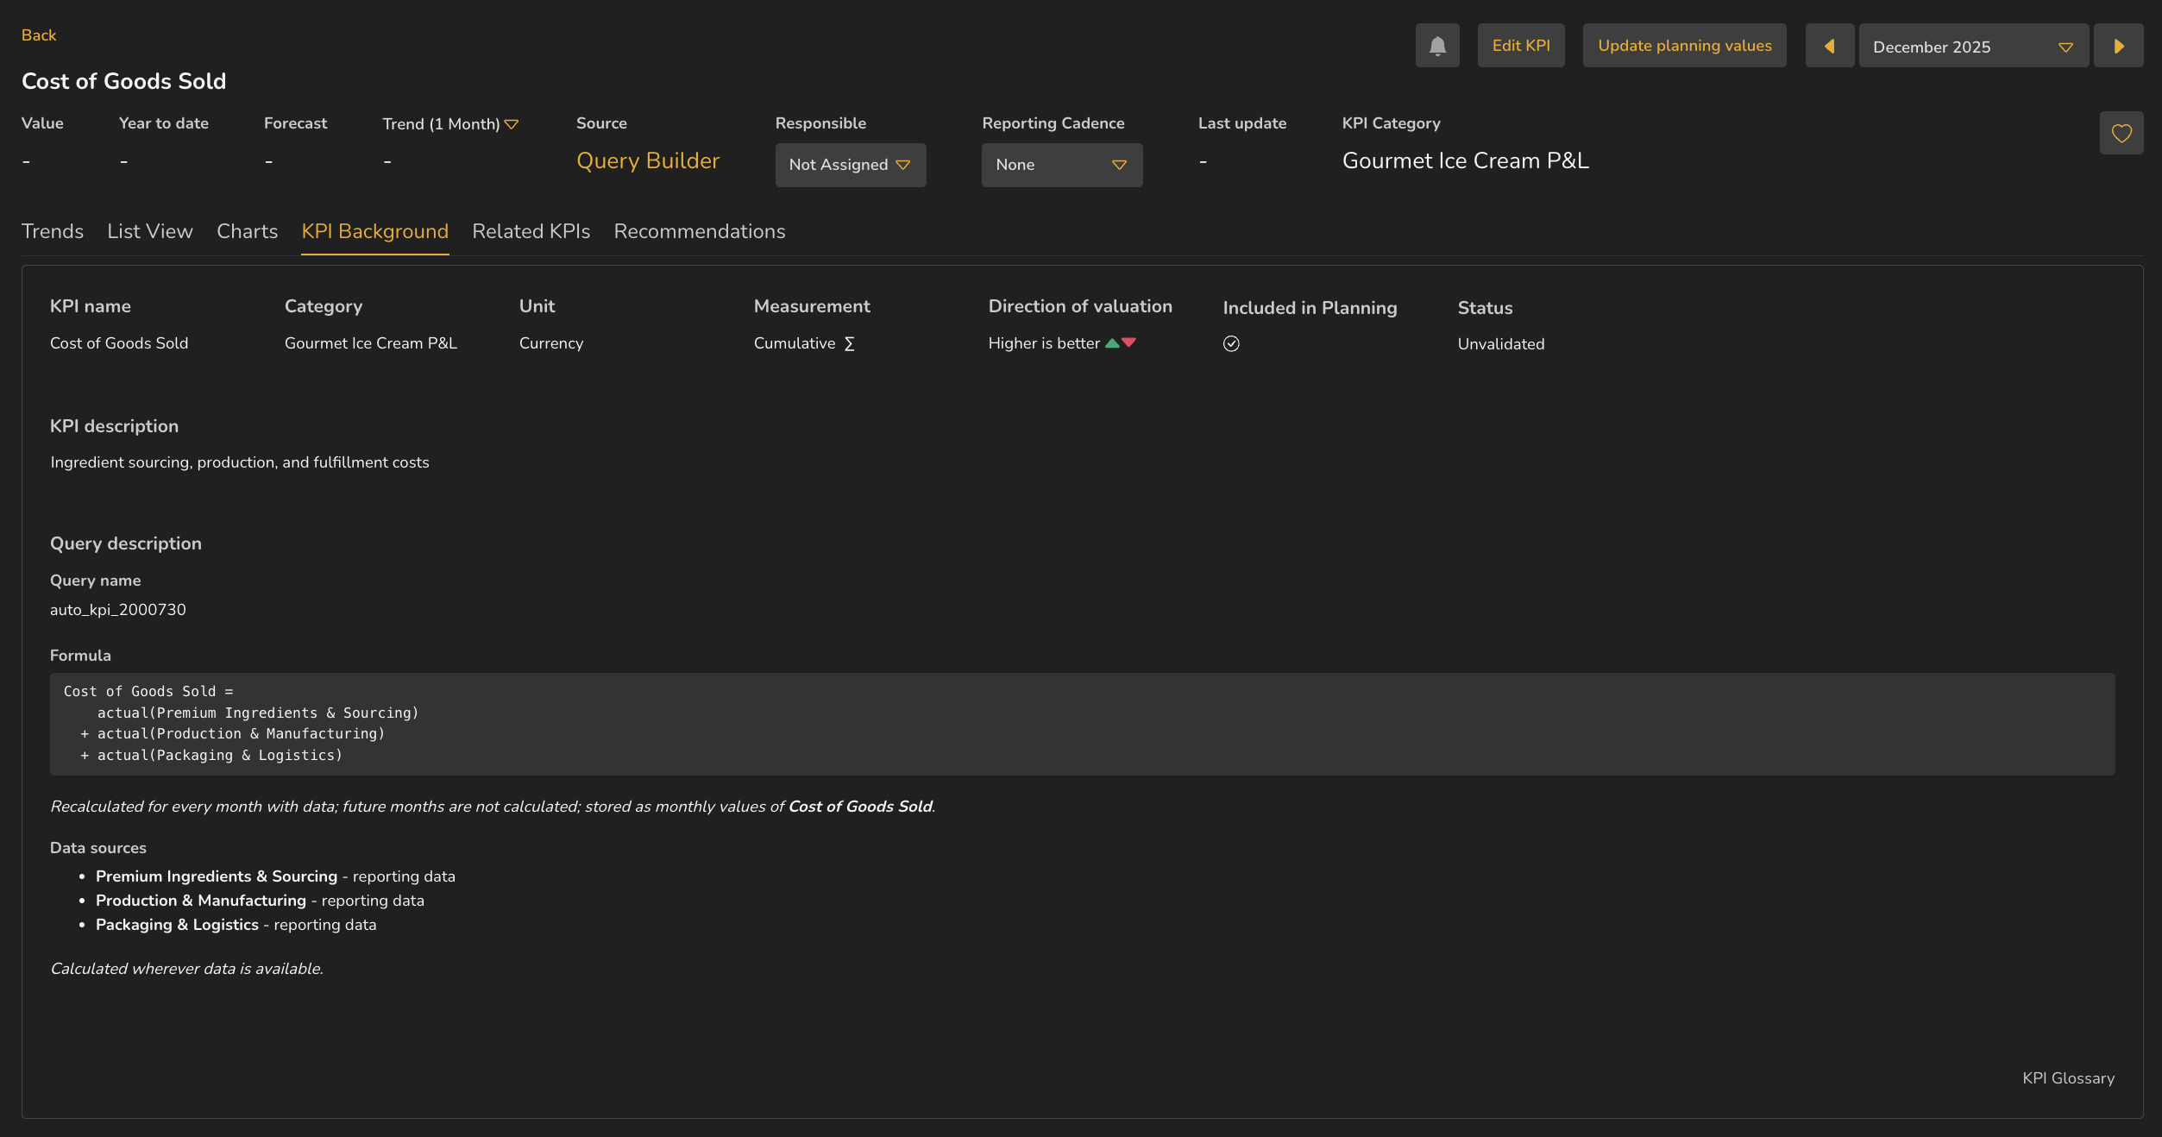Screen dimensions: 2162x1137
Task: Click the Currency unit value
Action: click(x=551, y=343)
